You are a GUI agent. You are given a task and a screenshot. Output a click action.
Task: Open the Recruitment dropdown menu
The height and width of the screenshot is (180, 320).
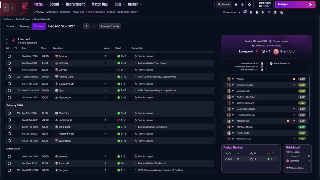(x=77, y=4)
